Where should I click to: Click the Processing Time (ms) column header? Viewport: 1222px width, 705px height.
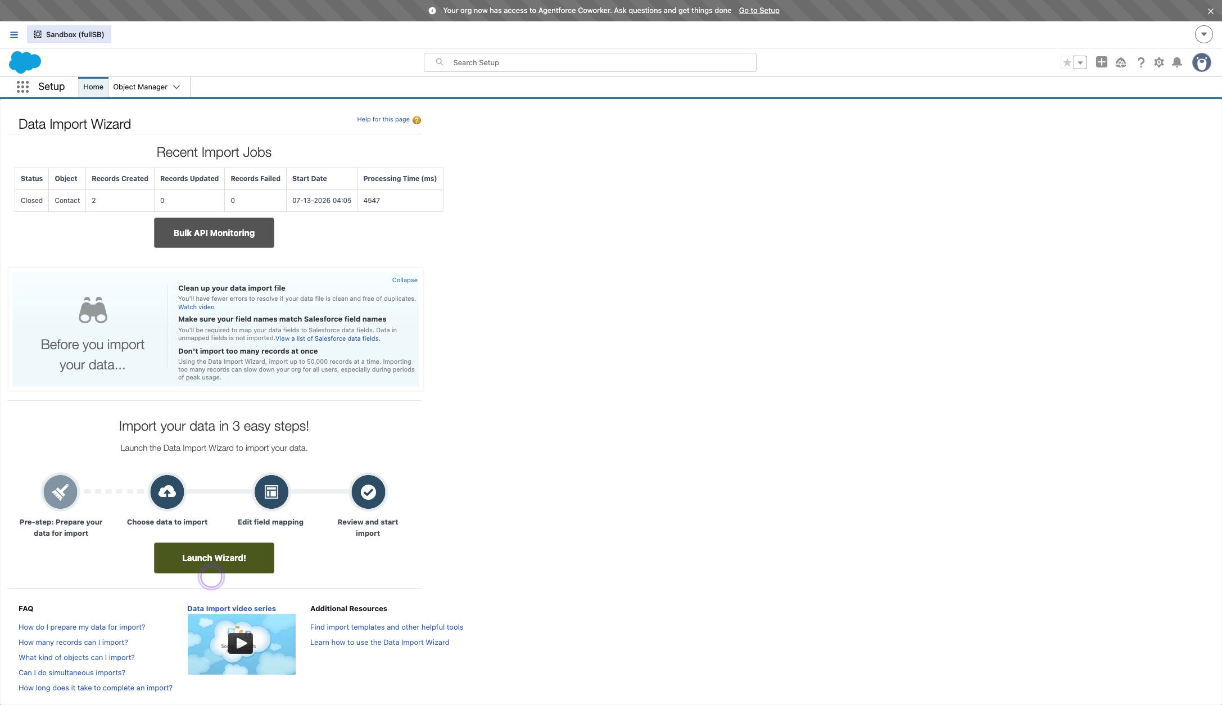[400, 179]
